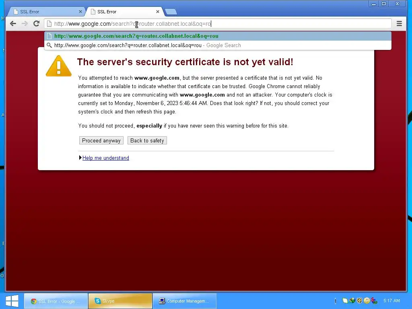Click the white leaf tray icon
Viewport: 412px width, 309px height.
pyautogui.click(x=345, y=301)
